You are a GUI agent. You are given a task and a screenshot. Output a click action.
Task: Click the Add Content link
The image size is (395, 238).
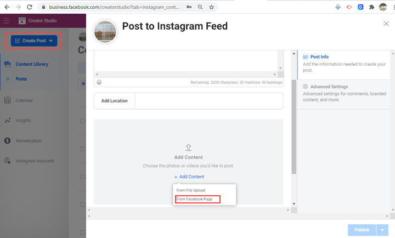189,177
